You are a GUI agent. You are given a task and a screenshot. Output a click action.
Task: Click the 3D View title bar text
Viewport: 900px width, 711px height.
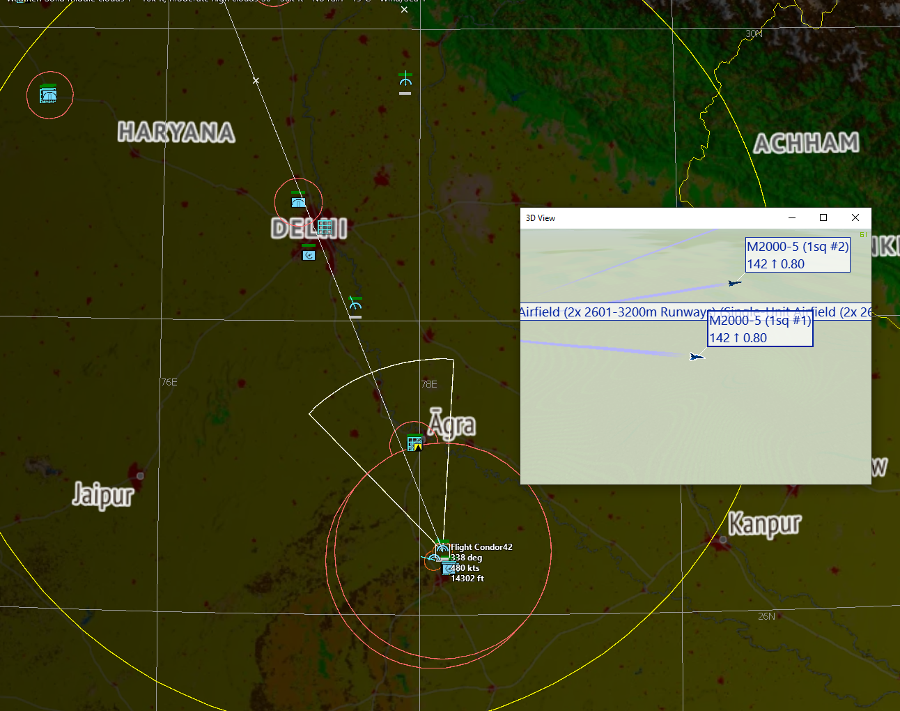click(541, 218)
